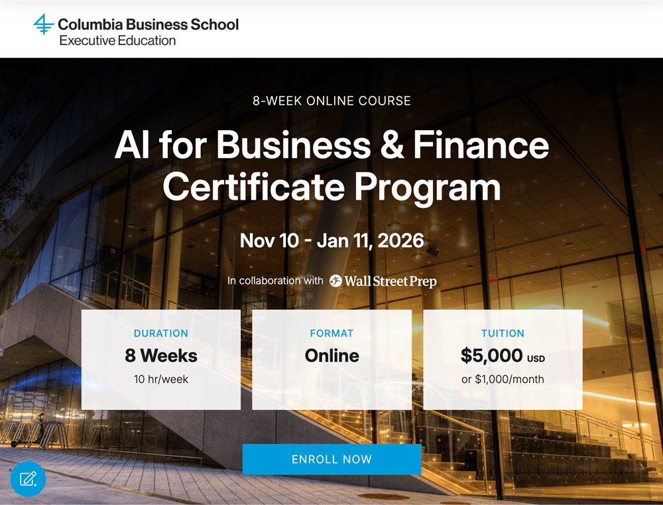Viewport: 663px width, 505px height.
Task: Select the DURATION info card
Action: 160,359
